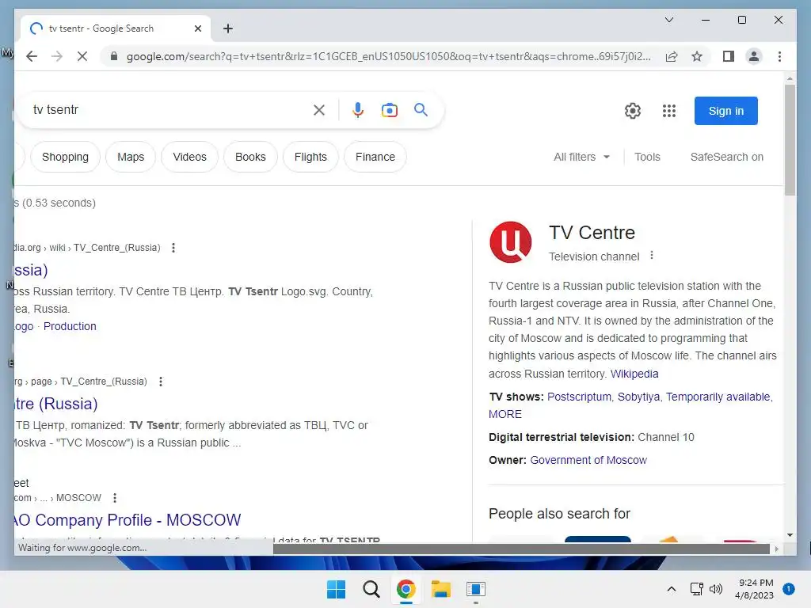Click the TV Centre logo thumbnail
Viewport: 811px width, 608px height.
(511, 242)
